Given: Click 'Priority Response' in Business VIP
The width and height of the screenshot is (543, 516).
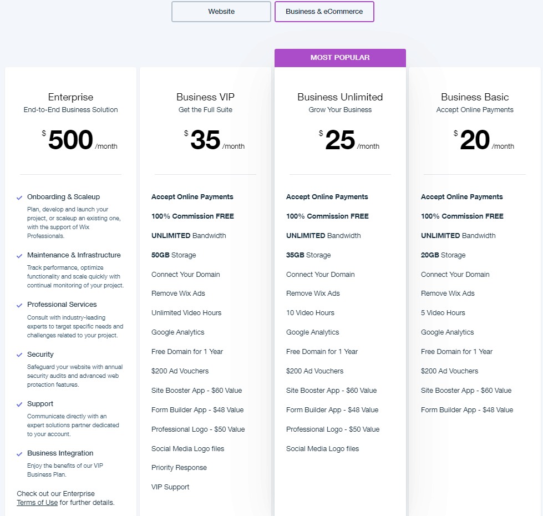Looking at the screenshot, I should [x=179, y=468].
